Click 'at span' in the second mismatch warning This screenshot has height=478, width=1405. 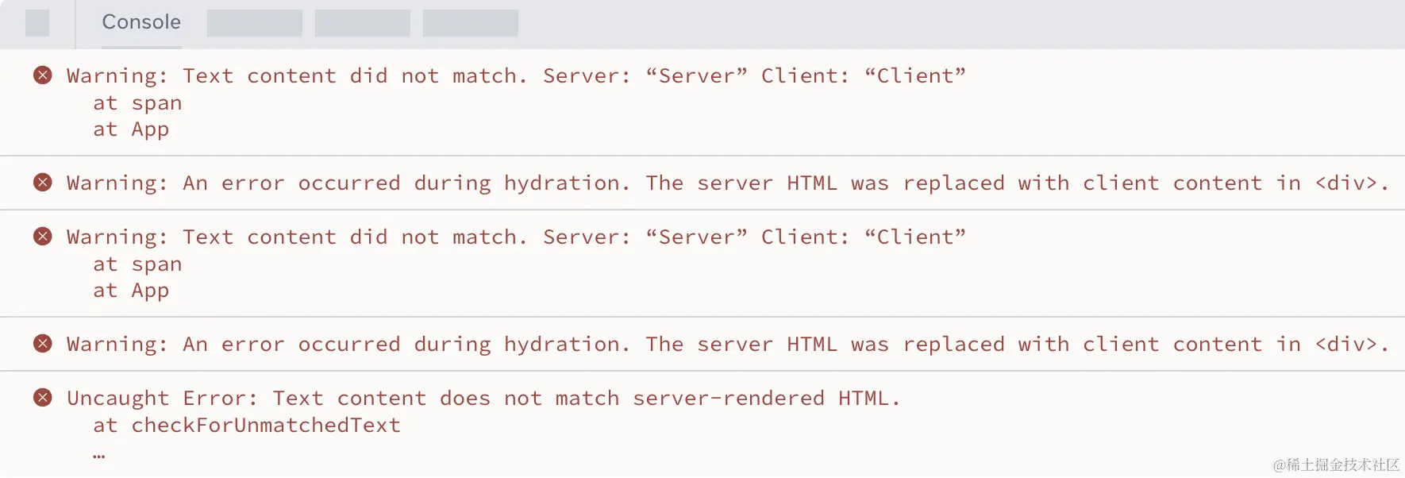pyautogui.click(x=137, y=264)
